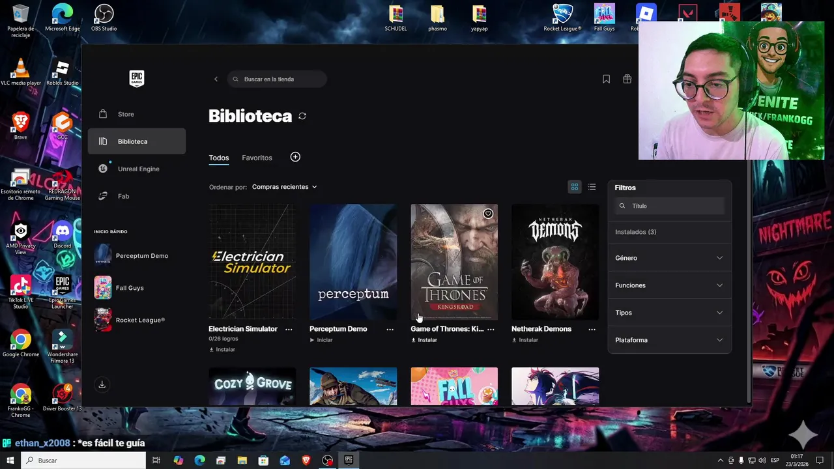Refresh library with icon beside Biblioteca

coord(302,116)
